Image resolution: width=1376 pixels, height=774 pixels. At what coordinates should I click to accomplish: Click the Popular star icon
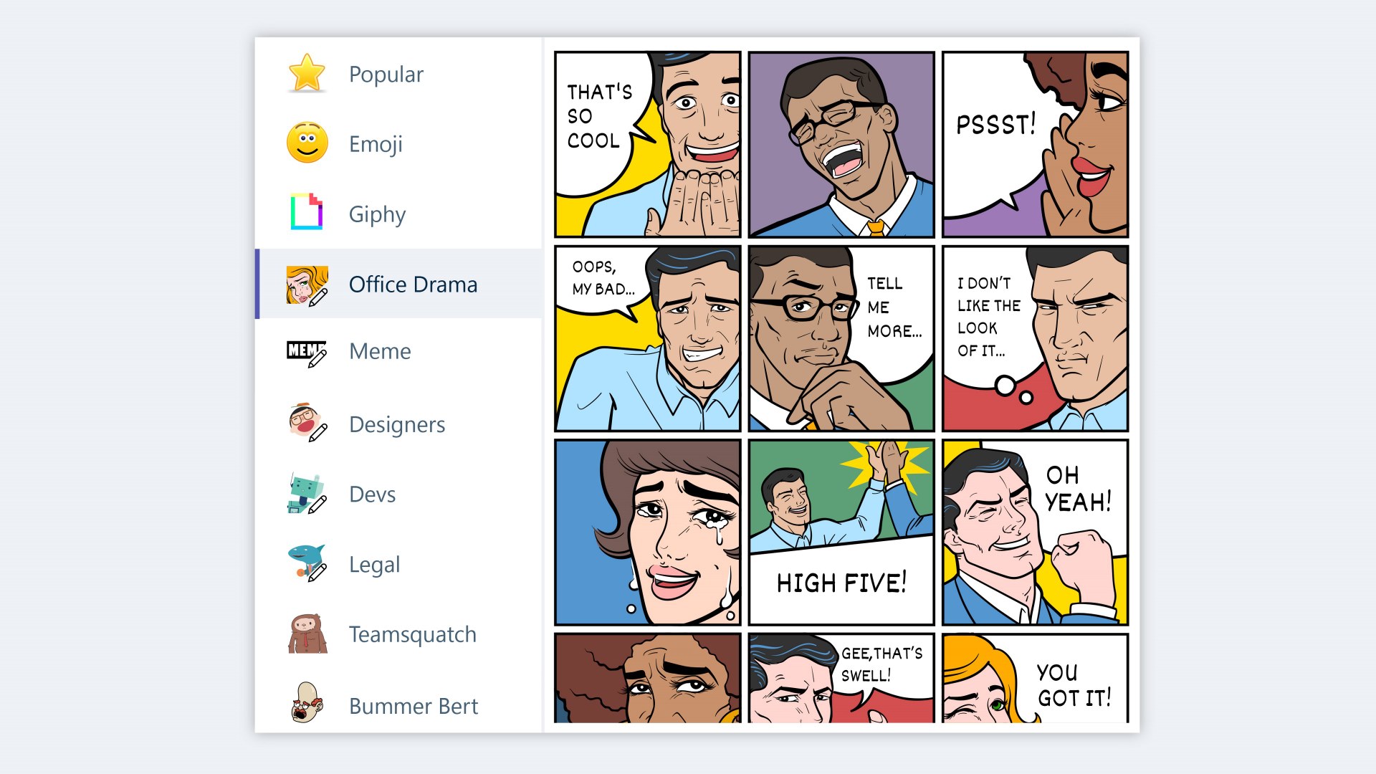coord(307,73)
